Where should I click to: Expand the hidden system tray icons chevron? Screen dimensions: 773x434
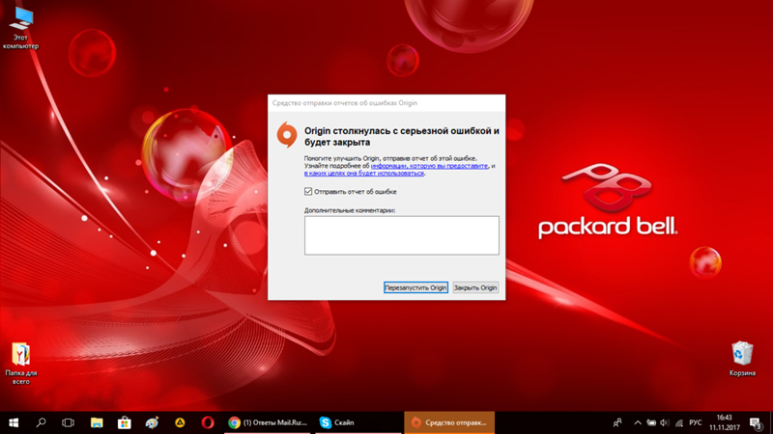[638, 422]
